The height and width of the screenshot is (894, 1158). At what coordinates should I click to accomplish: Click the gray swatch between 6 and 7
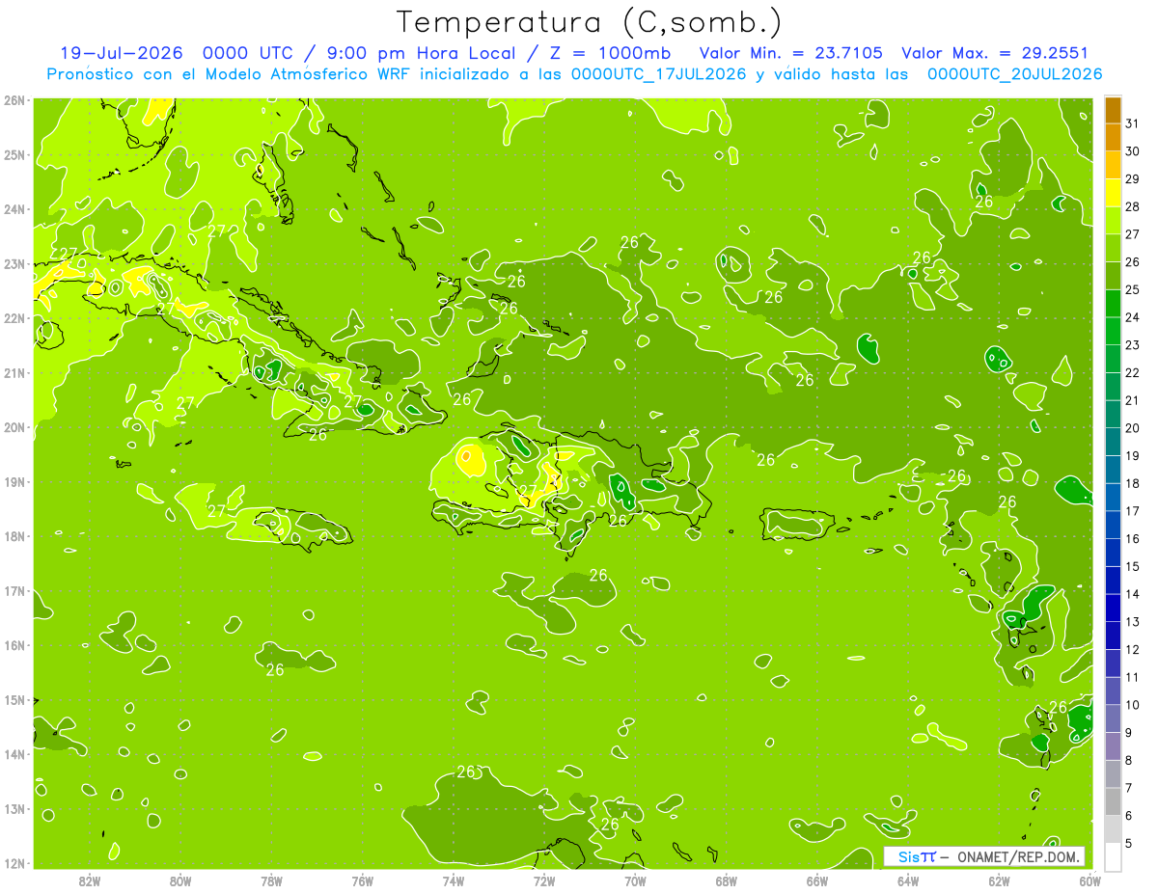(x=1113, y=801)
